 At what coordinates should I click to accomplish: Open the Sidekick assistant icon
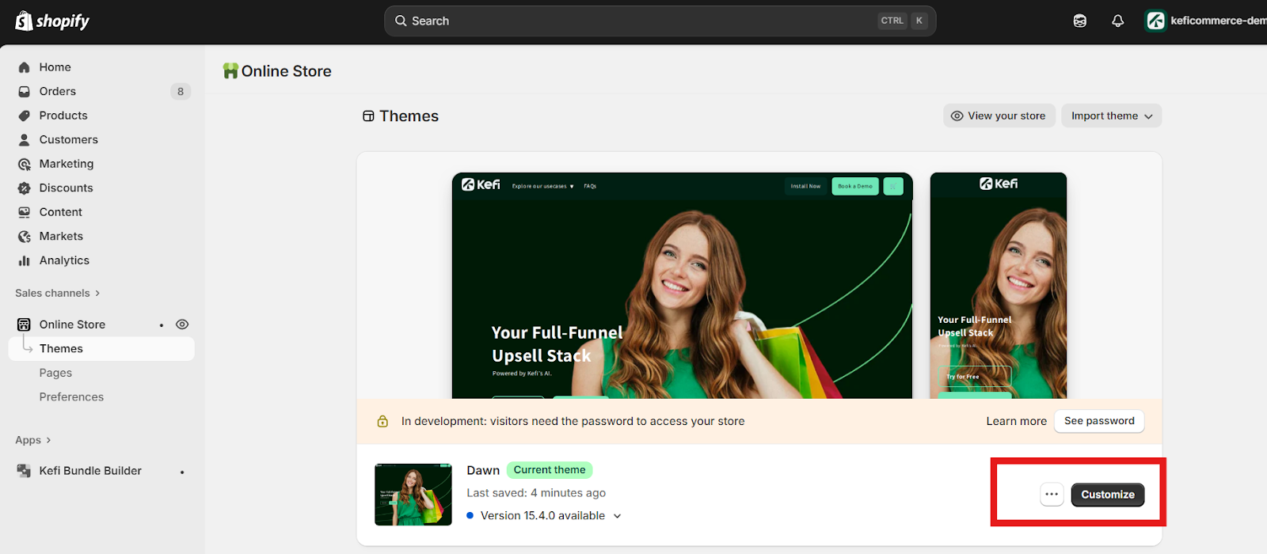click(1079, 21)
